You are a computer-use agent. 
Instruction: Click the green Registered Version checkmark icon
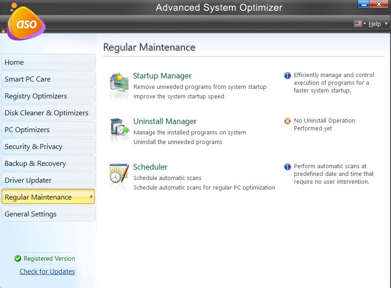tap(18, 259)
